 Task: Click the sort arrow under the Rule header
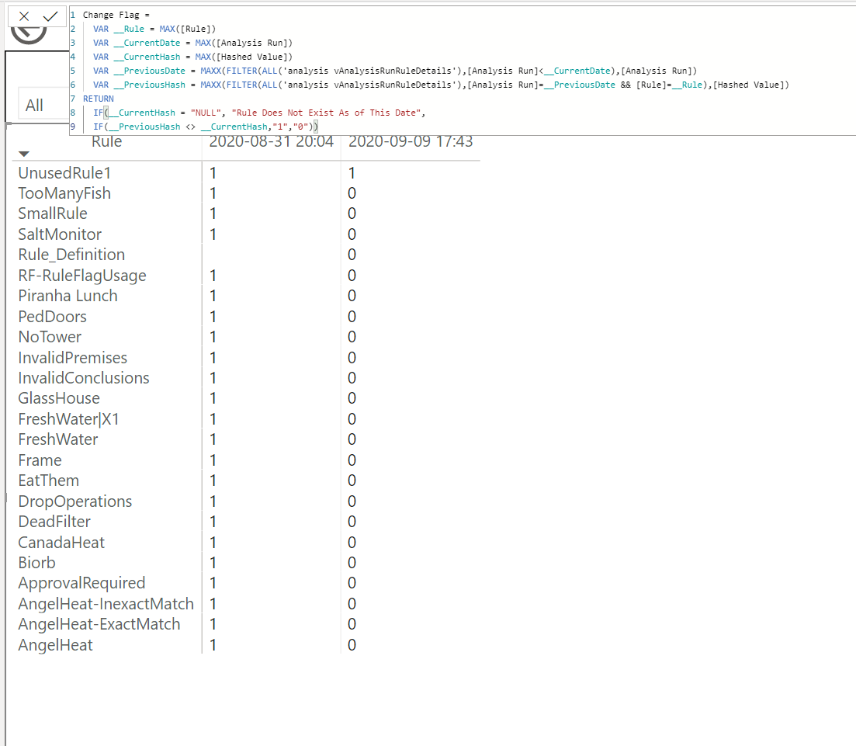[23, 154]
